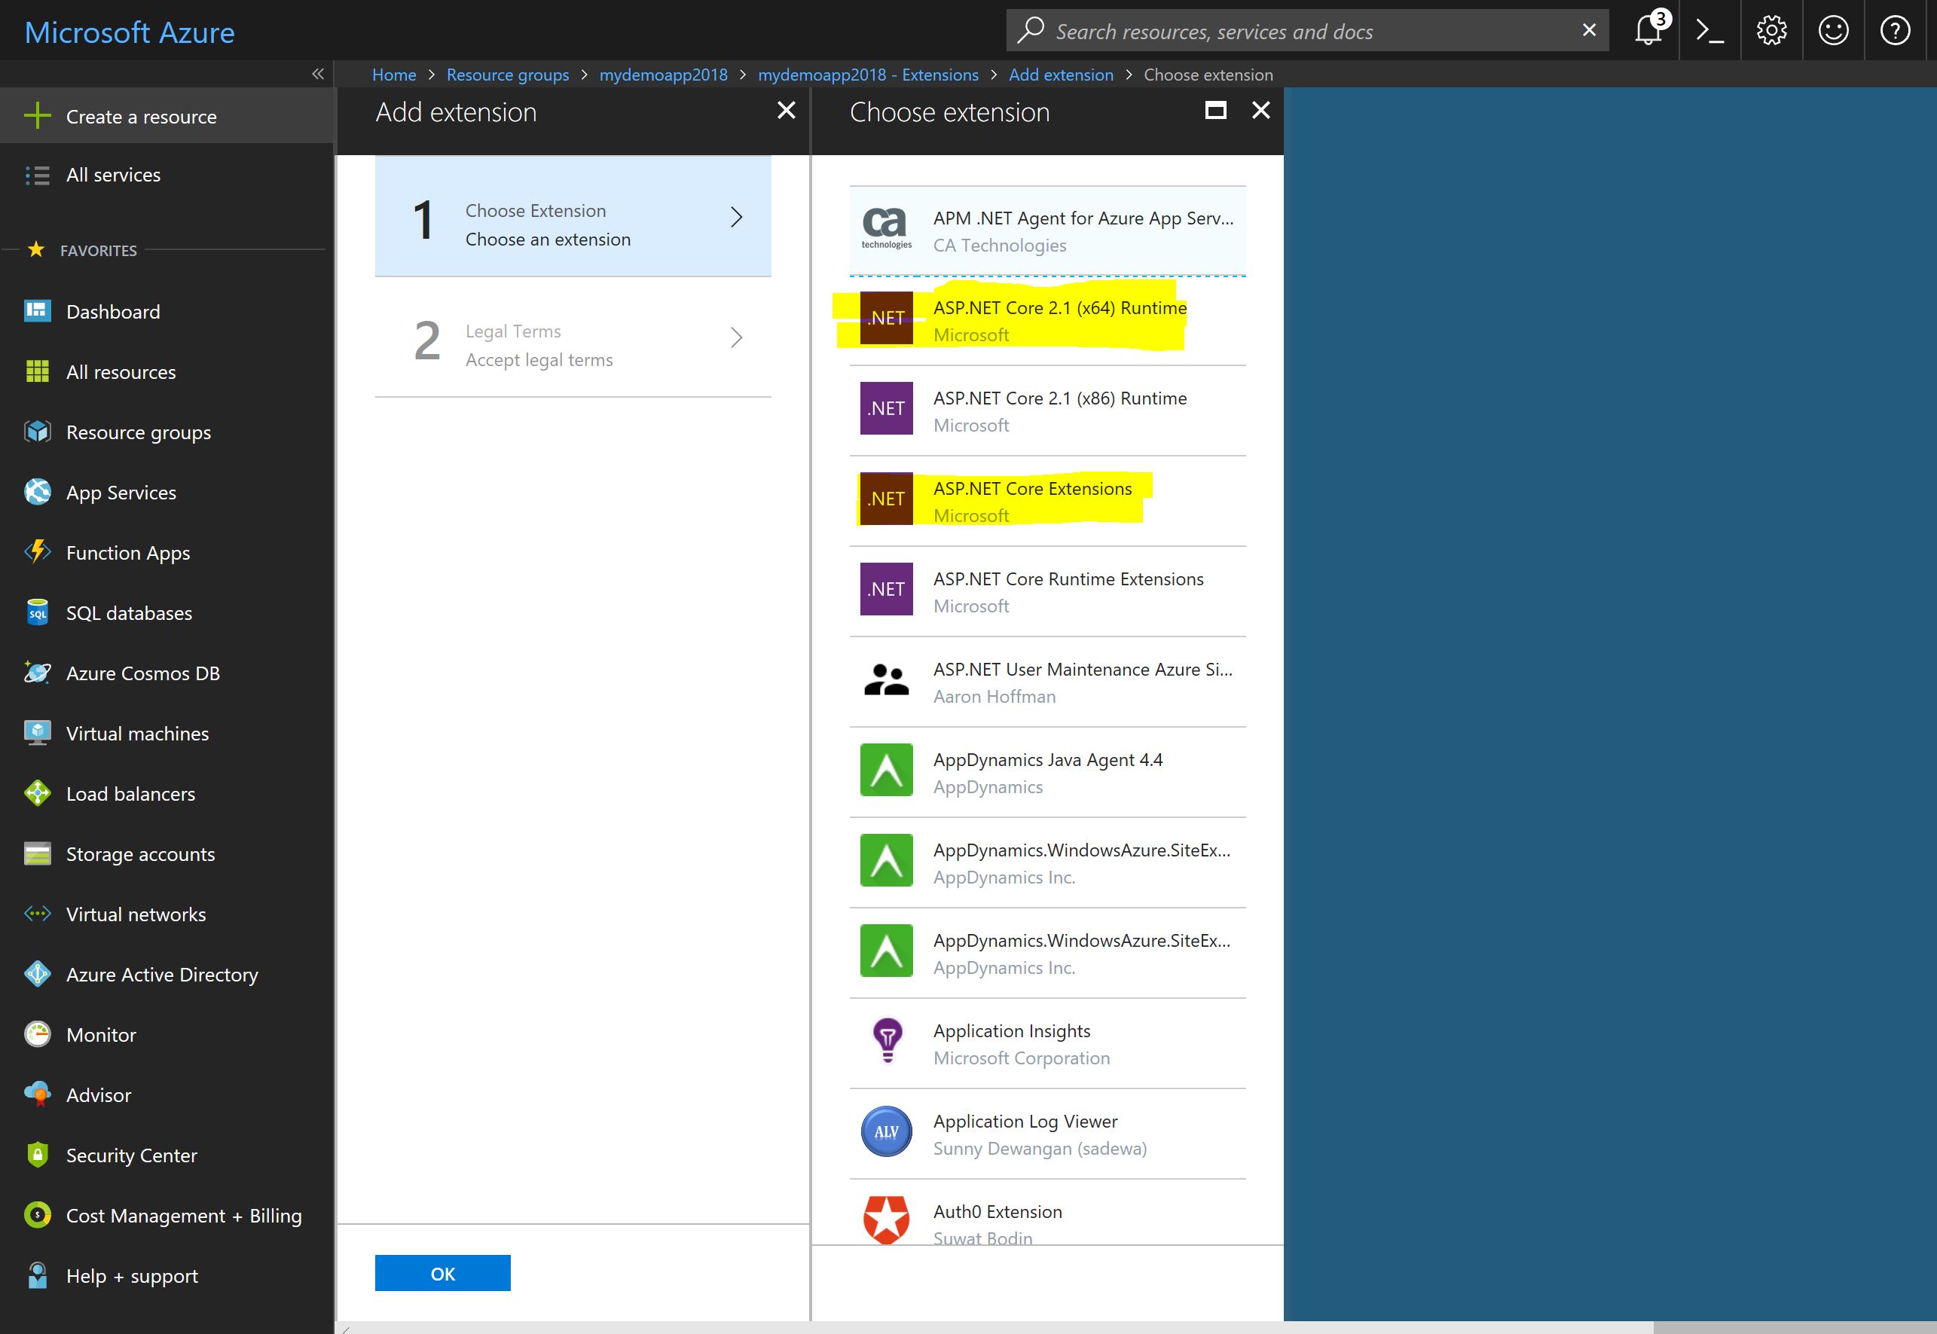The image size is (1937, 1334).
Task: Go to Resource groups breadcrumb link
Action: pyautogui.click(x=508, y=75)
